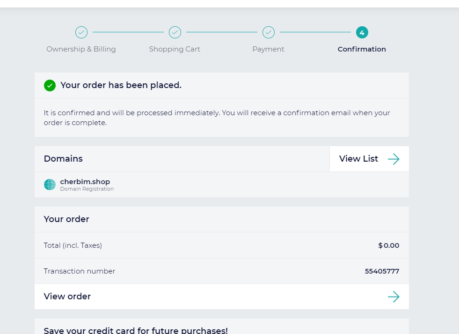Select the Confirmation step label
Viewport: 459px width, 334px height.
coord(362,49)
